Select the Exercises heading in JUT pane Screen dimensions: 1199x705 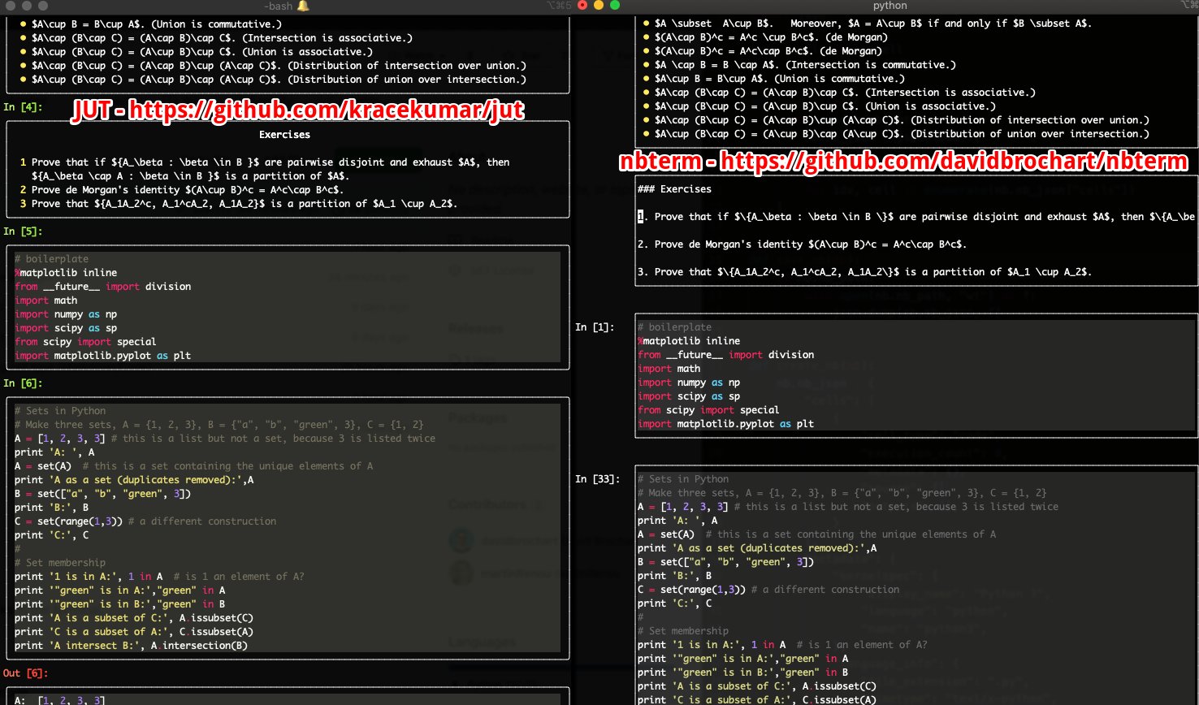coord(284,134)
